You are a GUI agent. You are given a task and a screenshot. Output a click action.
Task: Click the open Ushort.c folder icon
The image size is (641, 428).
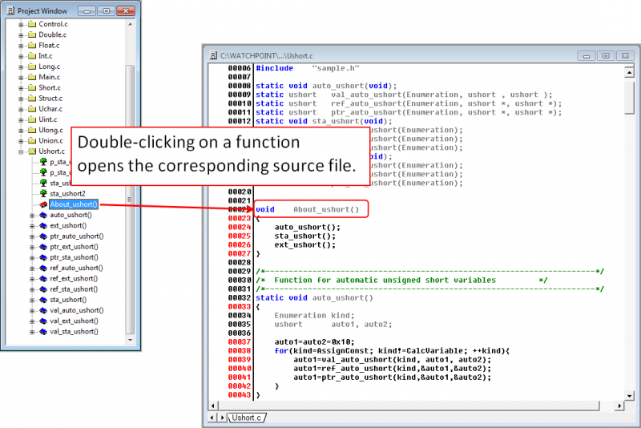coord(32,151)
